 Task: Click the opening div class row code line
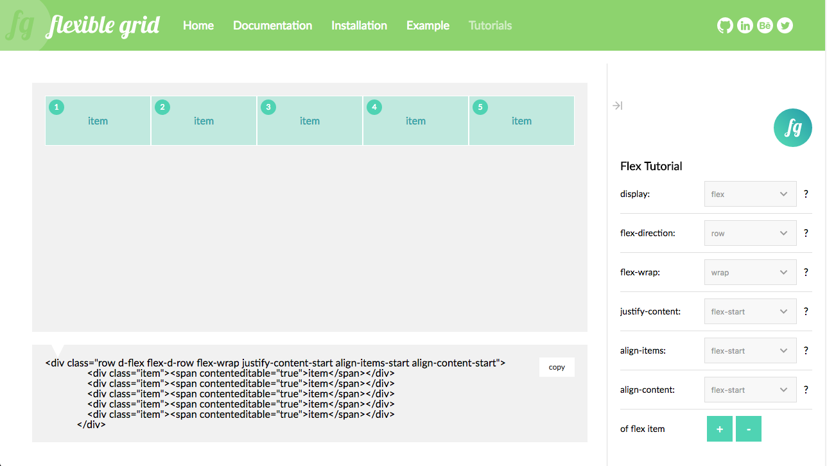[275, 363]
